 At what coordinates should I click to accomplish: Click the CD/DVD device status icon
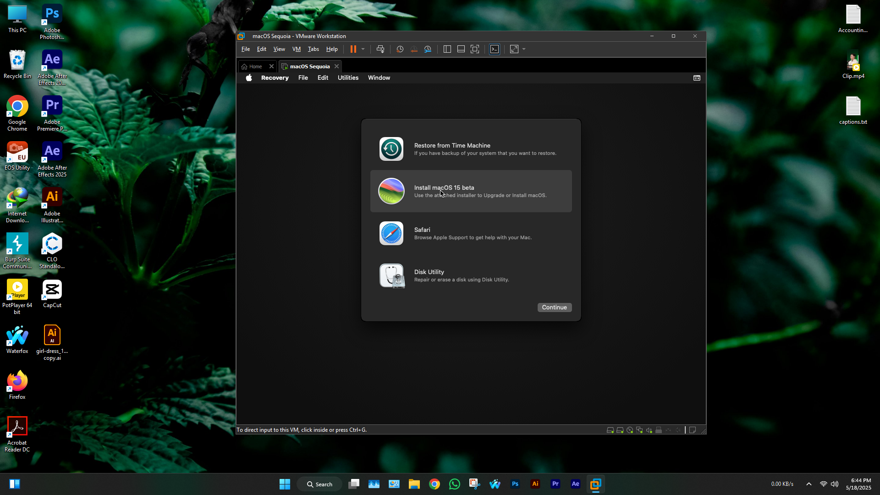tap(630, 430)
